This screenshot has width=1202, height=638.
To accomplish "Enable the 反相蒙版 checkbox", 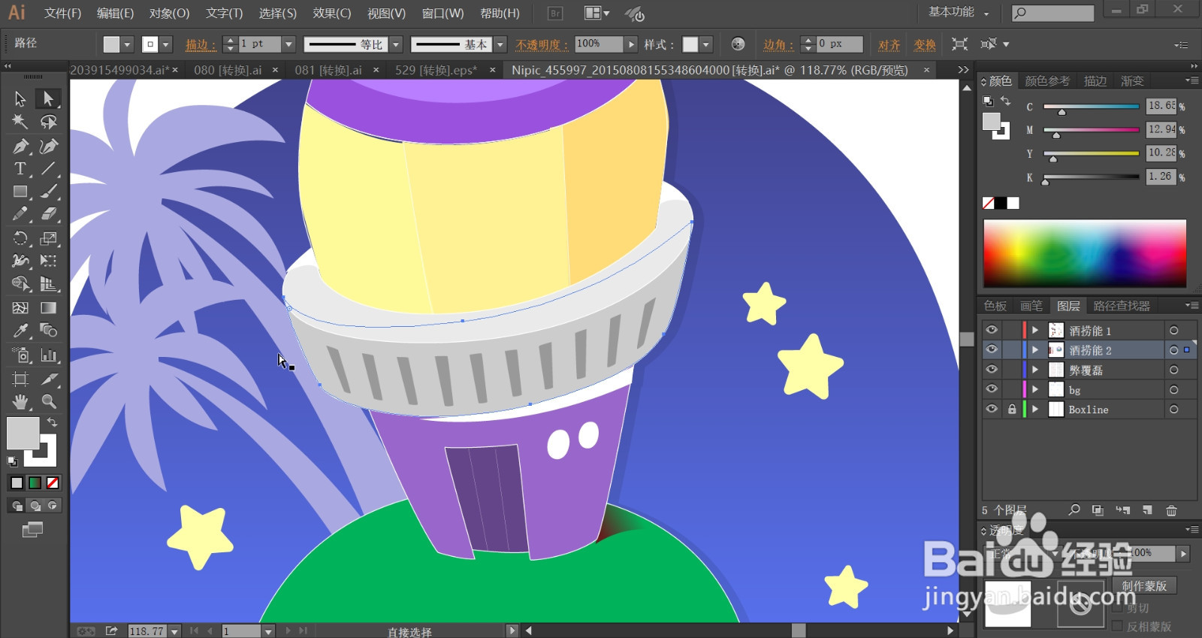I will [x=1117, y=626].
